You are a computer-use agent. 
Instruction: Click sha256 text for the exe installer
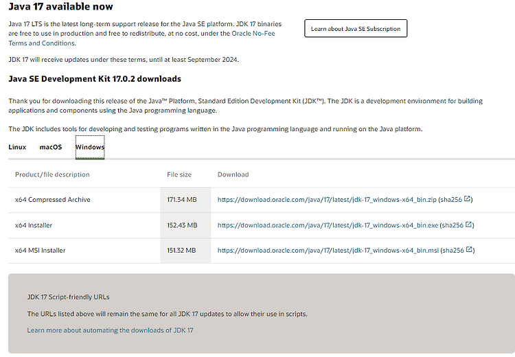pyautogui.click(x=453, y=225)
